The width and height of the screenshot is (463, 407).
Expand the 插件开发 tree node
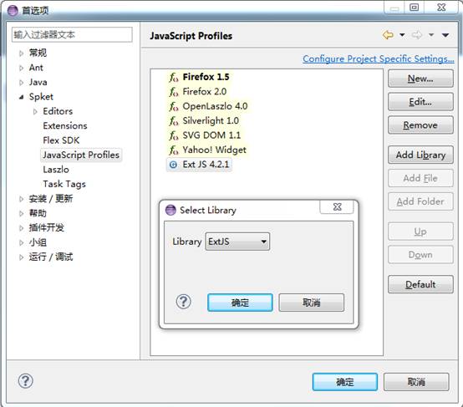(21, 227)
